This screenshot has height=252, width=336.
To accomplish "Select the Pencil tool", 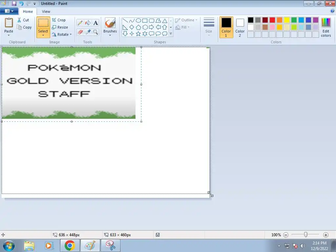I will click(80, 23).
